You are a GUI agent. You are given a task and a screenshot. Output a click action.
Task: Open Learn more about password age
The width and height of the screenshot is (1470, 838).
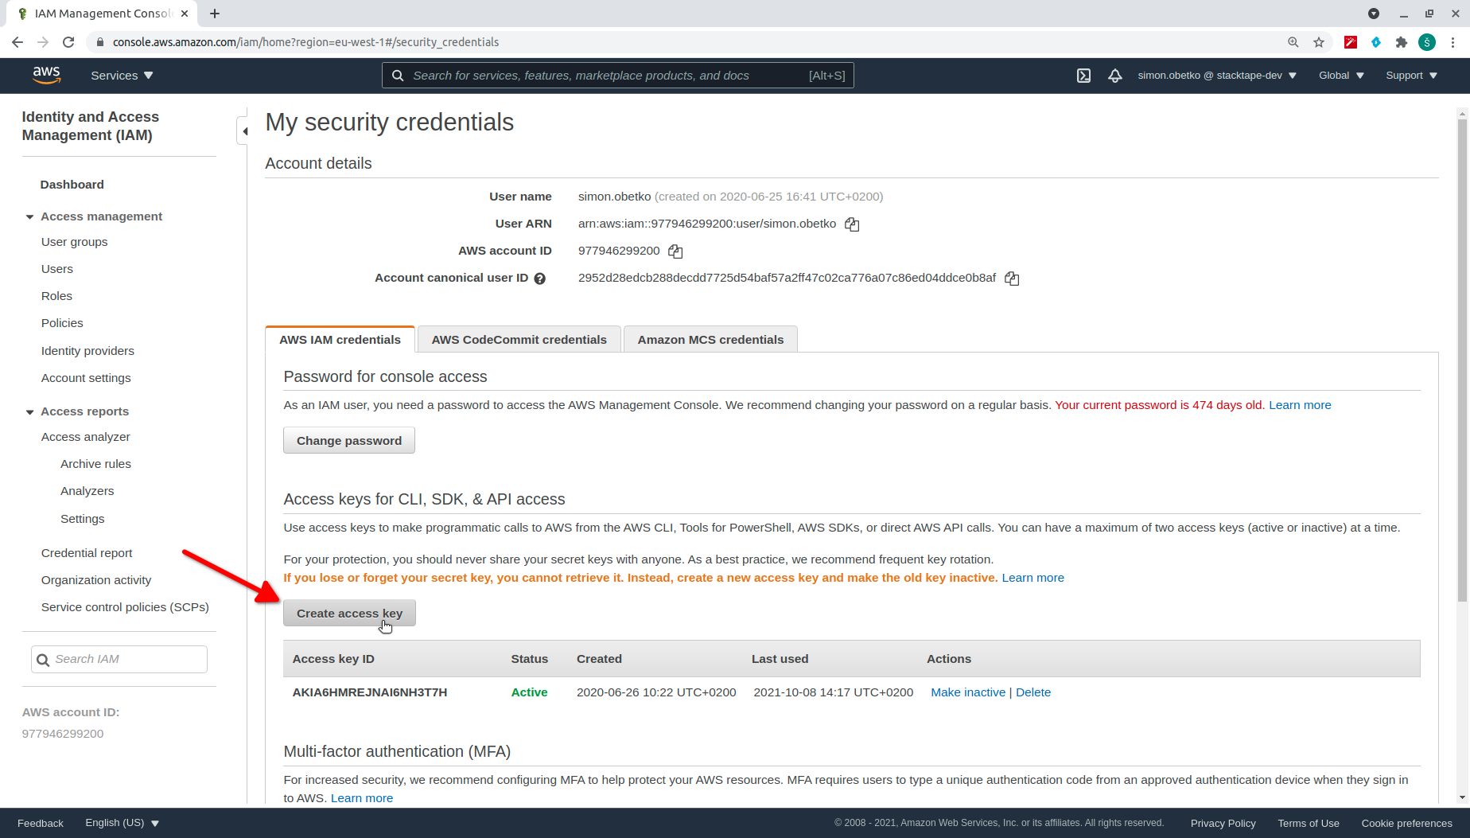(x=1300, y=405)
